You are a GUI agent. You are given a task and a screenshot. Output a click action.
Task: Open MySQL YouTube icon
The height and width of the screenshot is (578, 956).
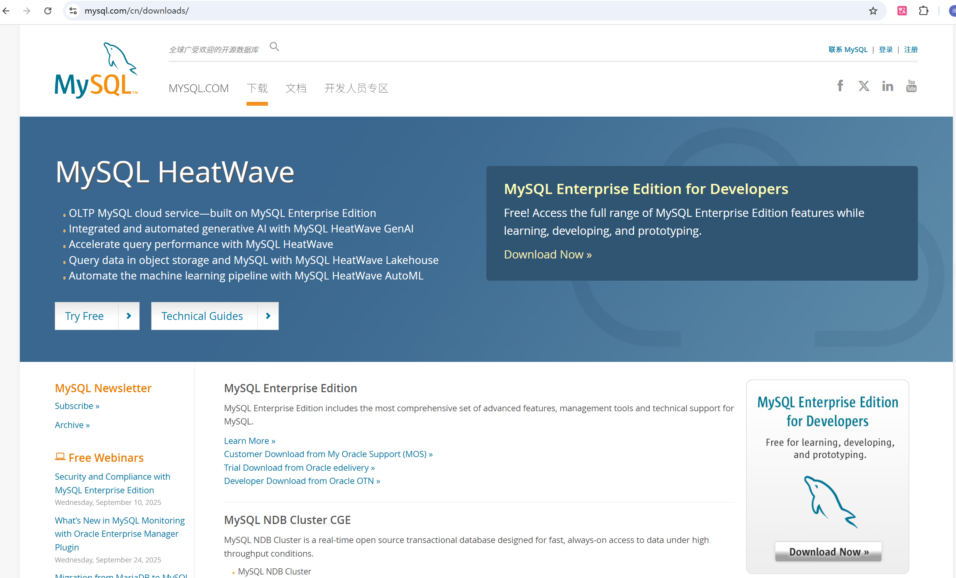[x=911, y=86]
